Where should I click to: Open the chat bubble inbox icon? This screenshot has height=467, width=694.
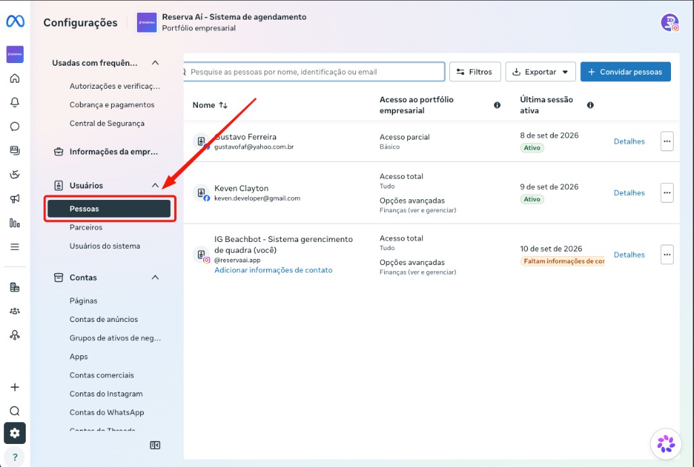click(x=15, y=127)
